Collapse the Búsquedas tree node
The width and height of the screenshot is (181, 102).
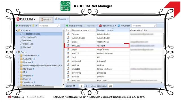tap(16, 30)
